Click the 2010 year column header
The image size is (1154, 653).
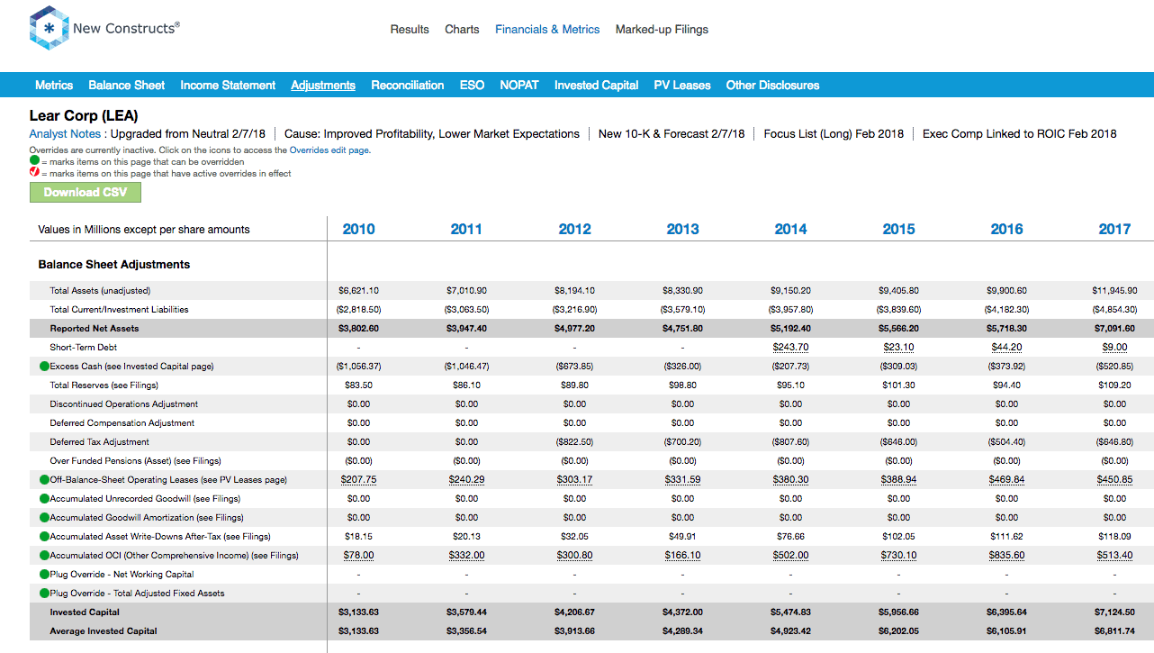click(x=358, y=230)
